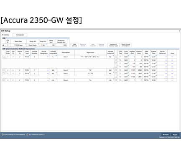This screenshot has height=151, width=181.
Task: Click the Remove Device button
Action: pyautogui.click(x=83, y=45)
